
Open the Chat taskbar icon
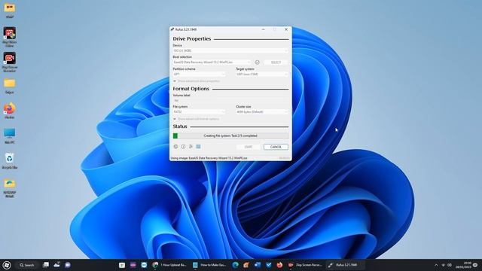[x=68, y=265]
